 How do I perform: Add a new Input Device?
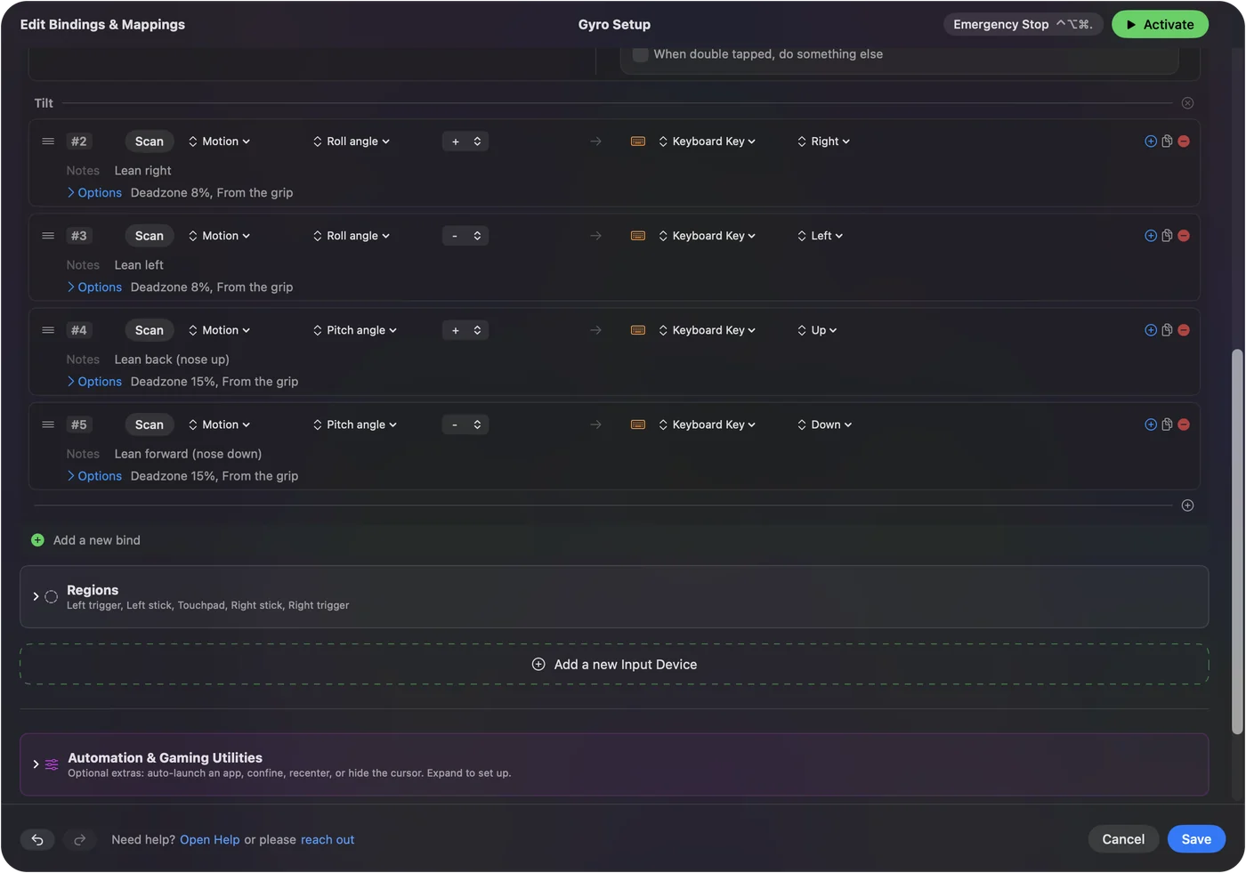(x=614, y=665)
